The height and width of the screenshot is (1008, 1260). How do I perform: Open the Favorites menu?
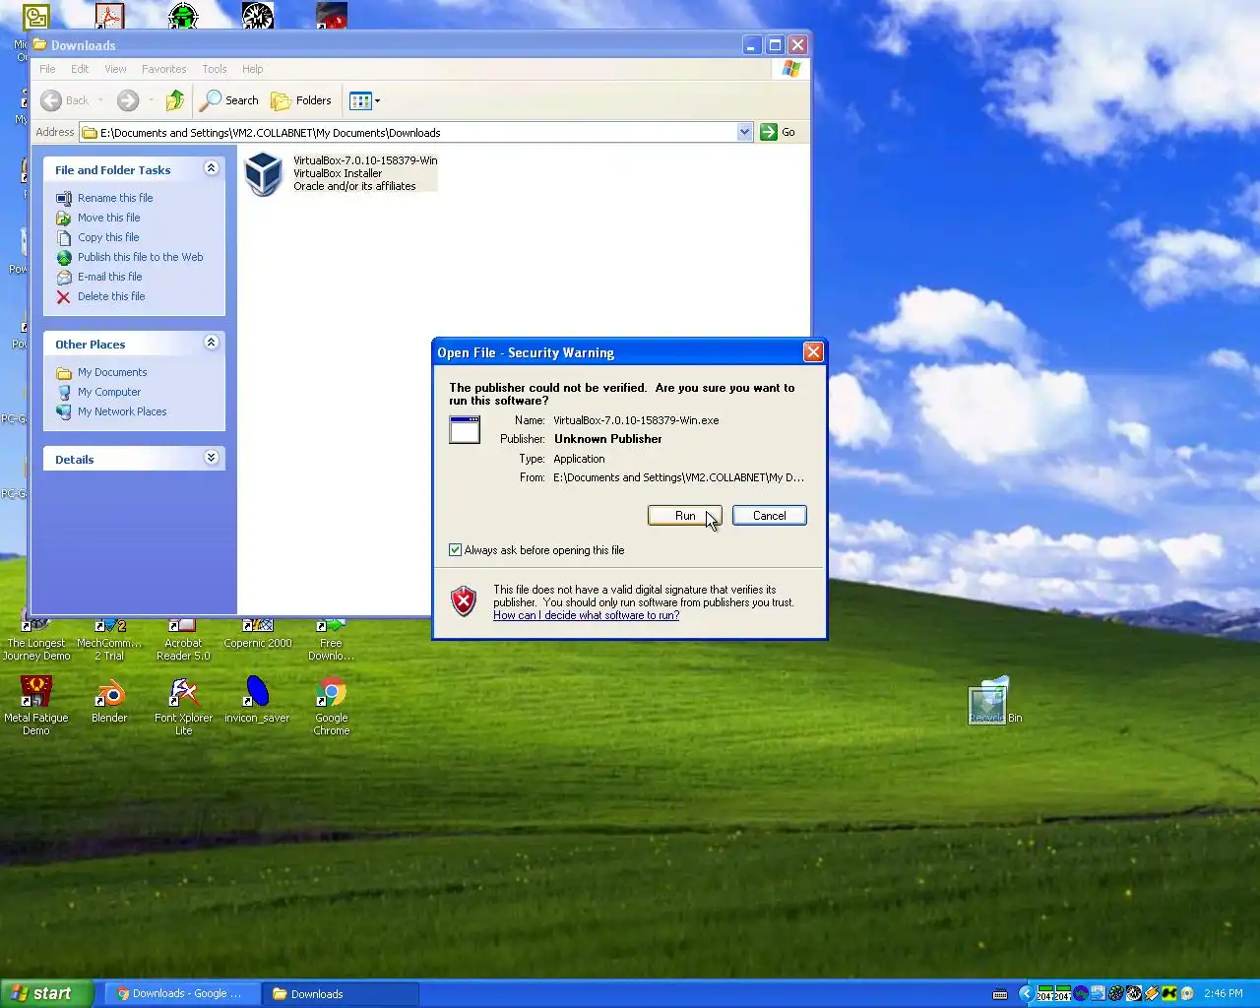(163, 69)
